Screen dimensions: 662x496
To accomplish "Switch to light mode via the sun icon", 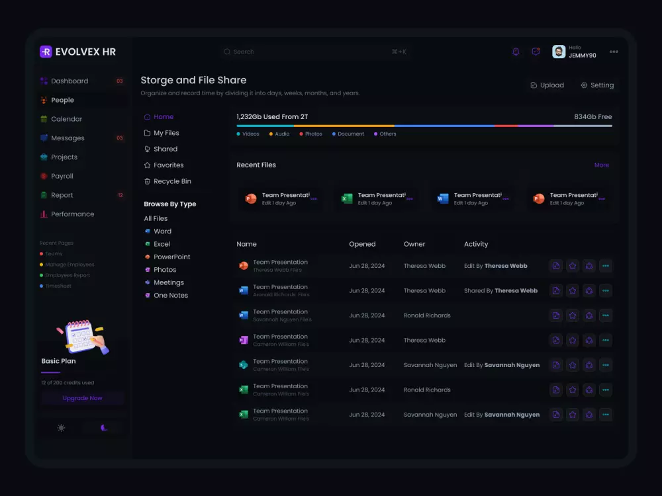I will [61, 428].
